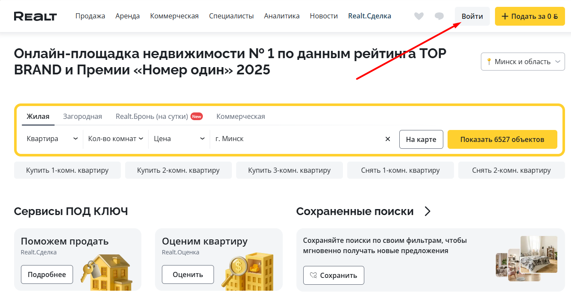Viewport: 571px width, 292px height.
Task: Open messages chat bubble icon
Action: click(439, 16)
